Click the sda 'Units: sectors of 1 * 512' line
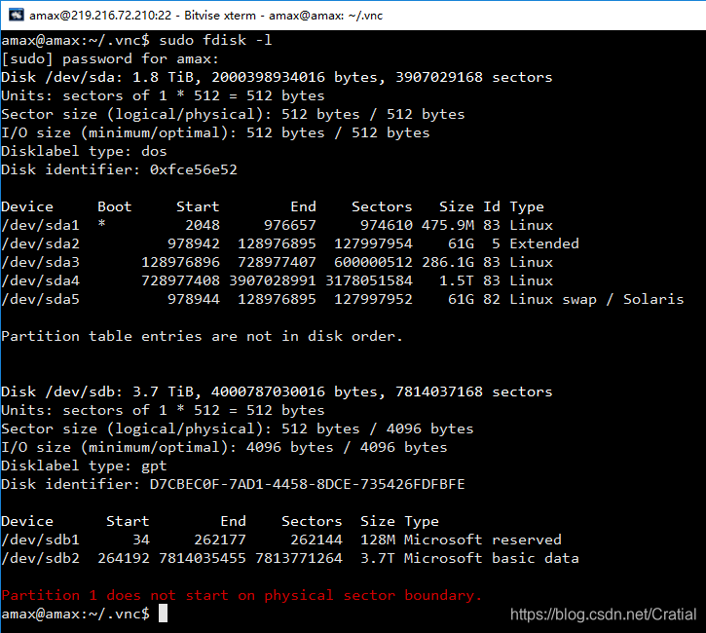The height and width of the screenshot is (633, 706). [163, 95]
